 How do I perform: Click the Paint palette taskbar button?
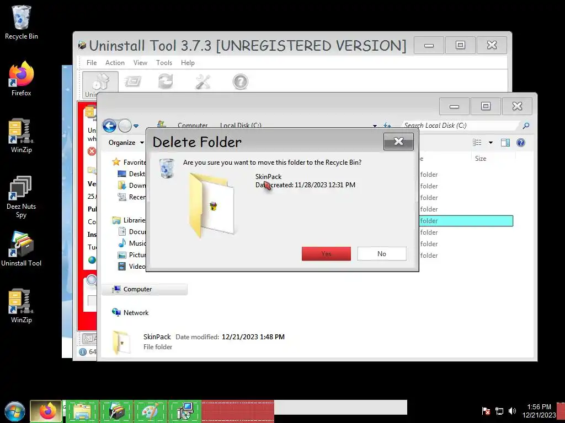coord(151,411)
